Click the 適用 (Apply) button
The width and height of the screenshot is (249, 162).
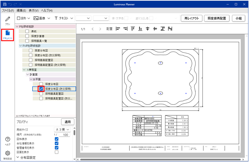(x=68, y=122)
